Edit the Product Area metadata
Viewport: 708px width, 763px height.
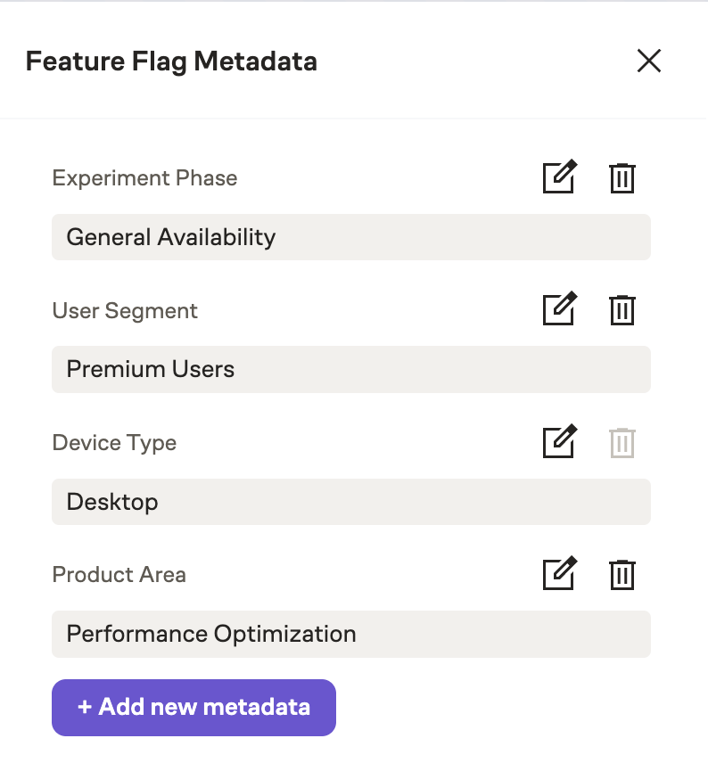559,574
